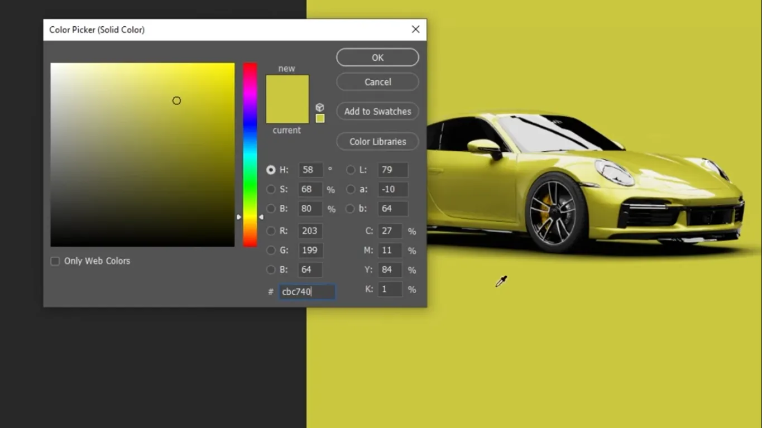Viewport: 762px width, 428px height.
Task: Select the G green radio button
Action: tap(271, 250)
